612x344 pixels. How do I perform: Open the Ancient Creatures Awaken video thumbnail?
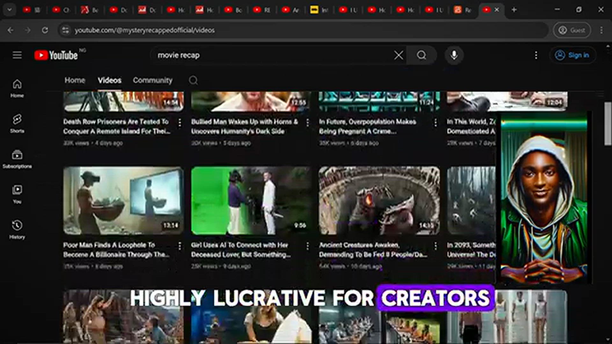(379, 201)
